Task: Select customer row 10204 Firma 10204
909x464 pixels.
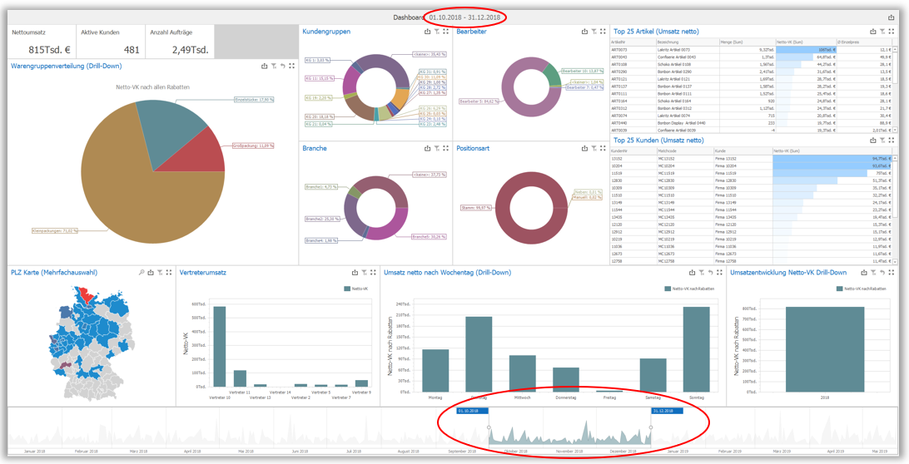Action: point(751,165)
